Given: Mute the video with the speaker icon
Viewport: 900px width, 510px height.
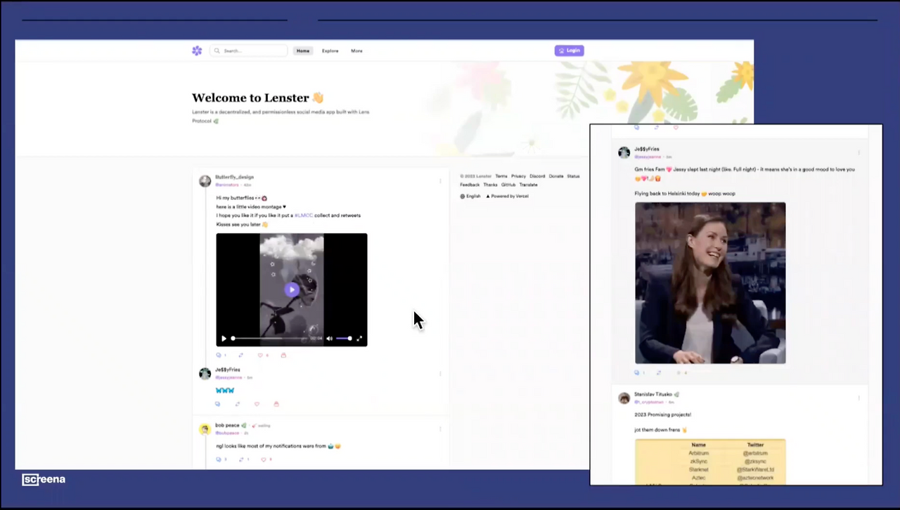Looking at the screenshot, I should pyautogui.click(x=329, y=339).
